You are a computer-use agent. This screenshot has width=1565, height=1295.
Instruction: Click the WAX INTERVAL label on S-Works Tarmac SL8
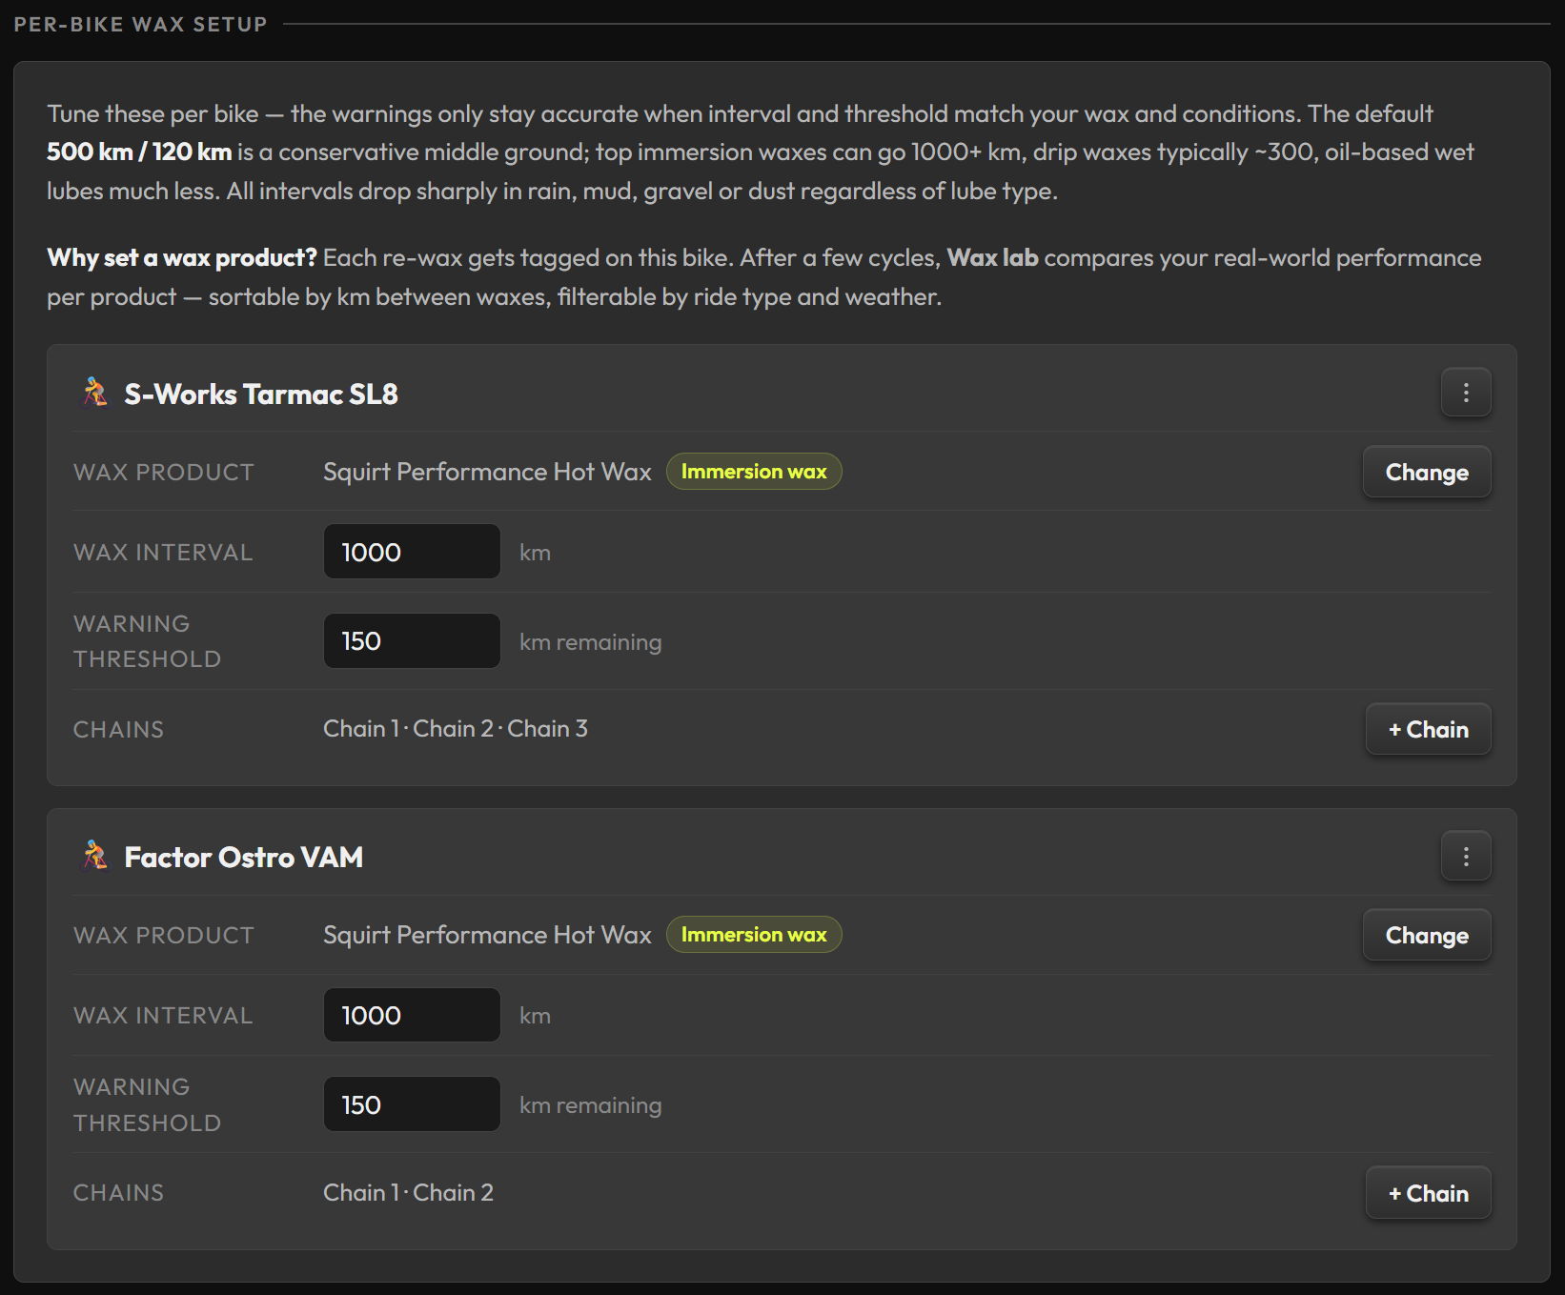click(163, 553)
